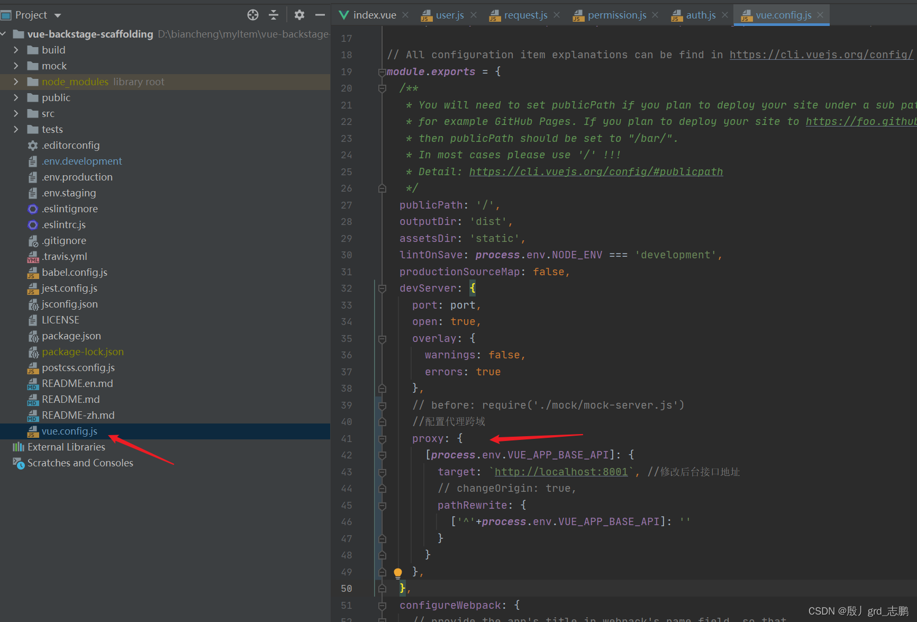Image resolution: width=917 pixels, height=622 pixels.
Task: Close the request.js tab
Action: click(557, 15)
